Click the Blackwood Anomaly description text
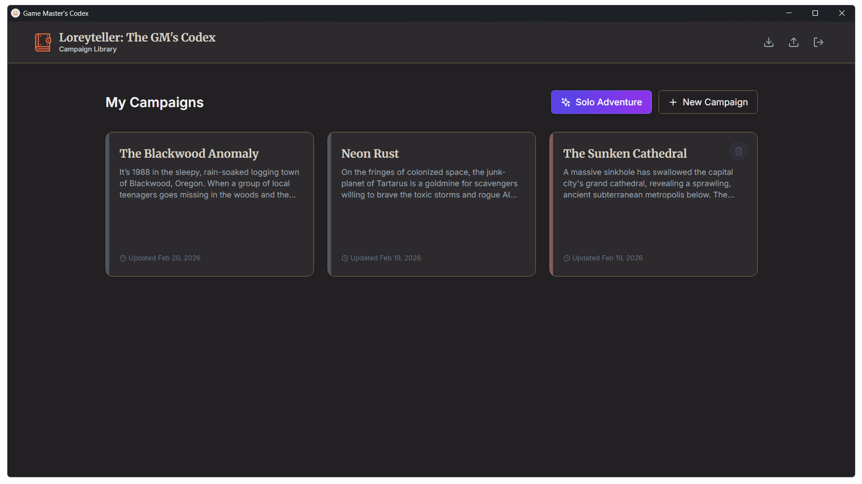This screenshot has width=862, height=484. click(209, 183)
